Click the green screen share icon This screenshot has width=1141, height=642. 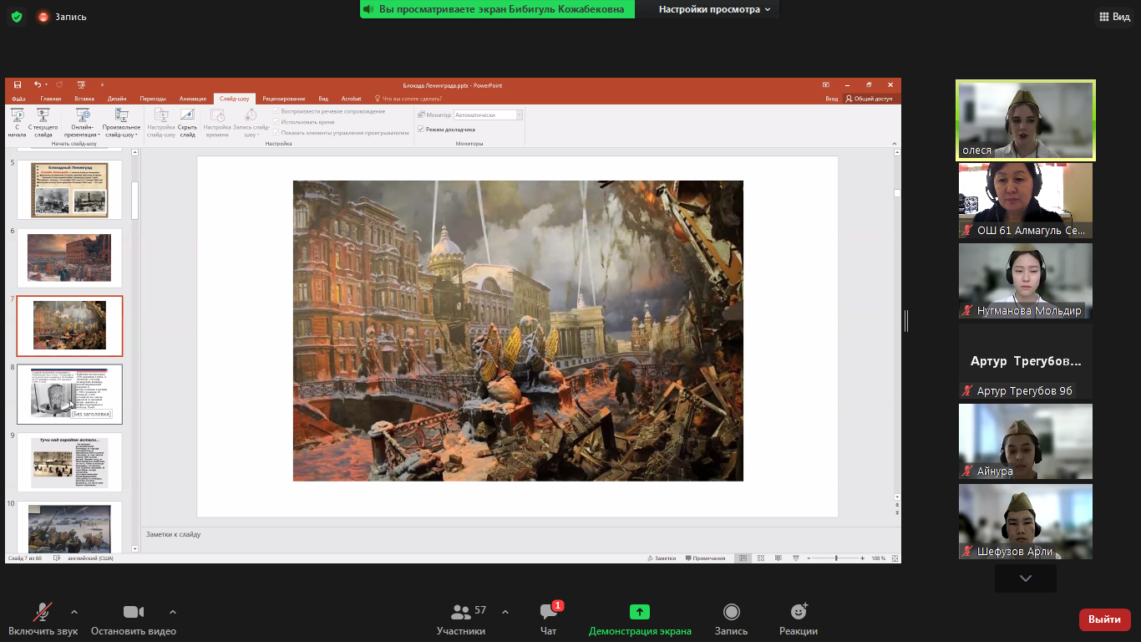coord(640,612)
